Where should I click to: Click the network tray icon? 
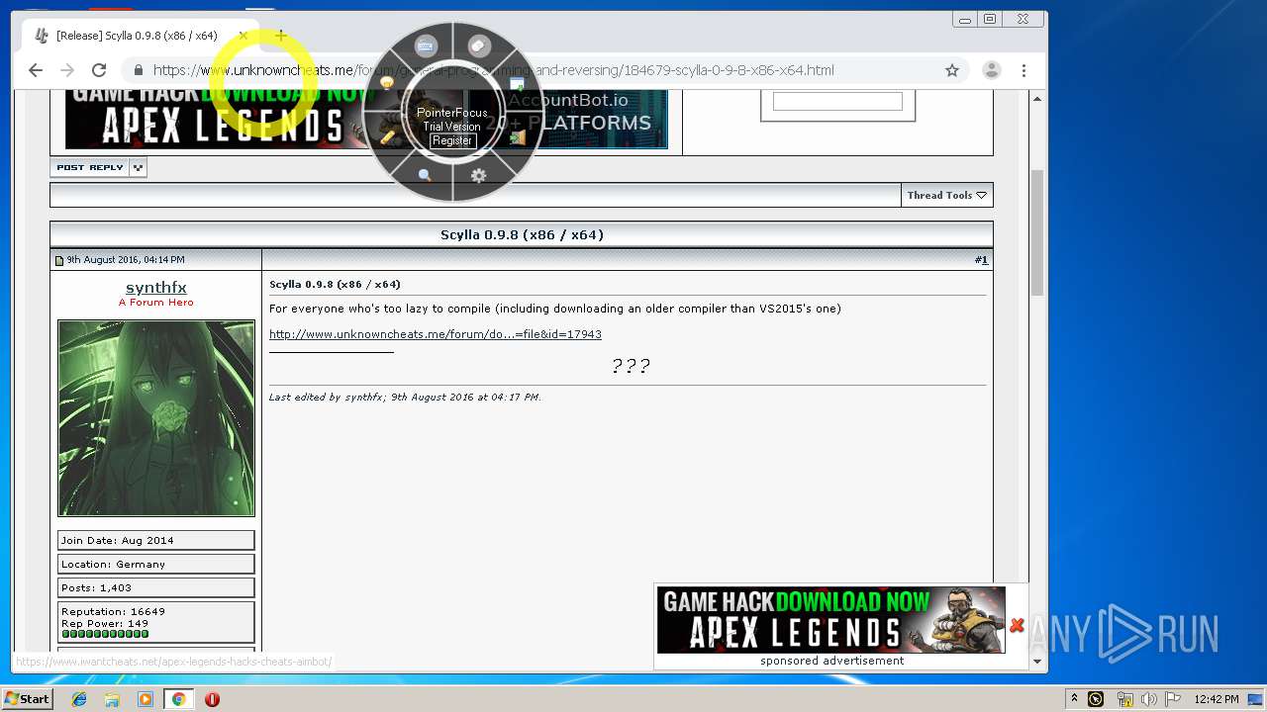pos(1124,699)
